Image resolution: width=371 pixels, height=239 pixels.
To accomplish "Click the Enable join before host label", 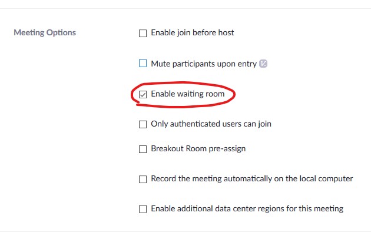I will click(x=193, y=32).
